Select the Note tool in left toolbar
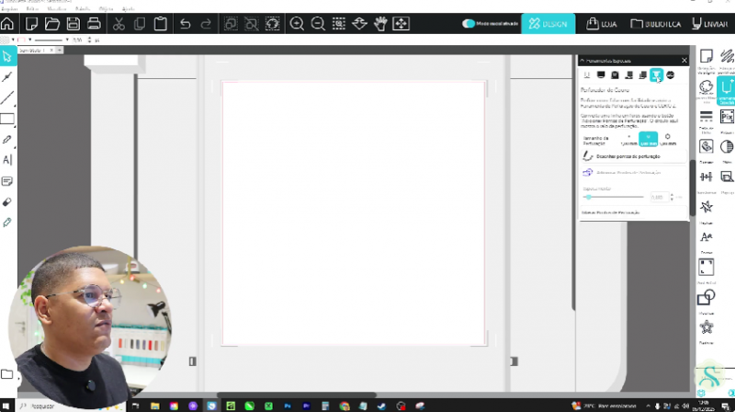The image size is (735, 412). click(7, 181)
